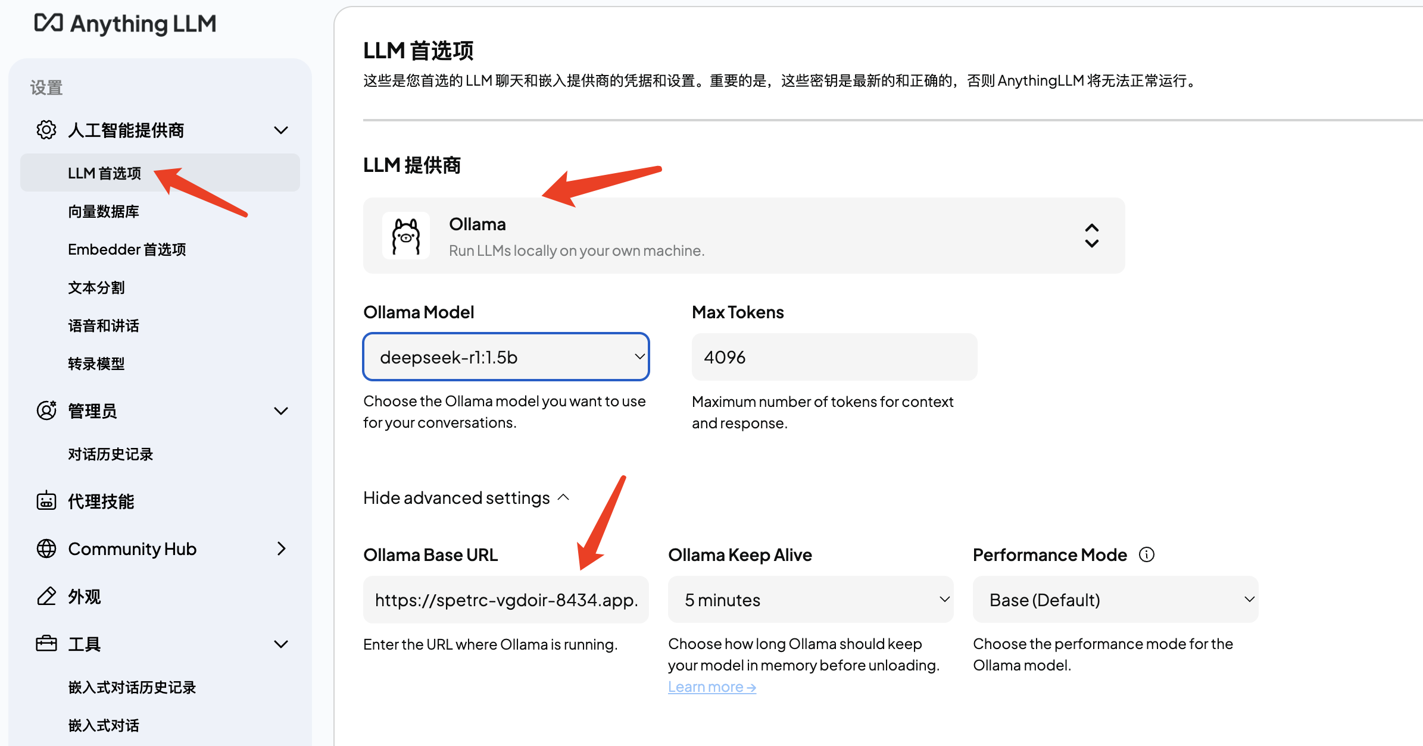Open 嵌入式对话历史记录 page
Screen dimensions: 1423x746
pos(132,687)
